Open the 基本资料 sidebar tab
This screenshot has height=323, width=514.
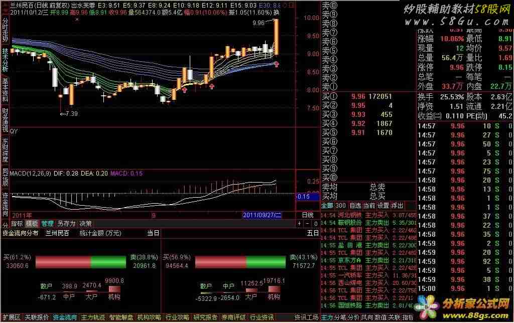tap(5, 91)
